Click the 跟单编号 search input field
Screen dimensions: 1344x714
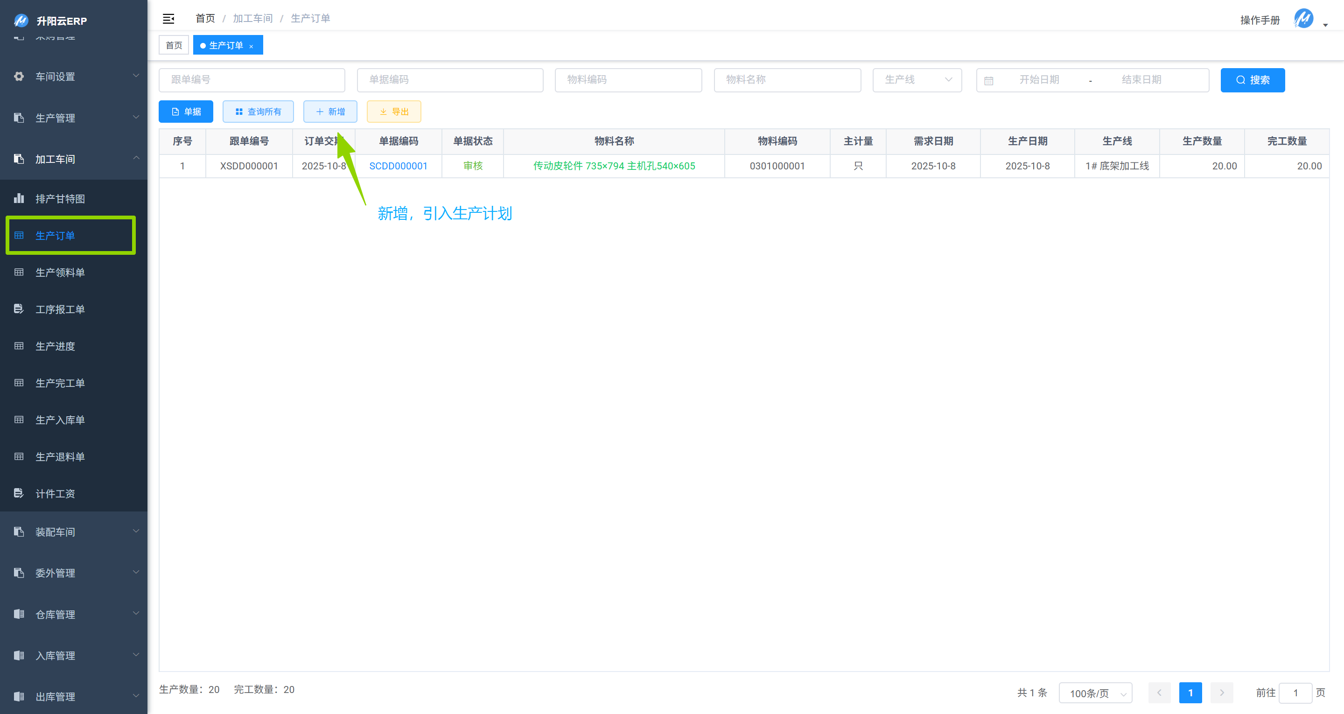[x=252, y=80]
